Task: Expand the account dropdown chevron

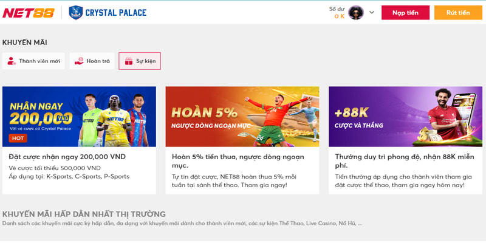Action: [372, 12]
